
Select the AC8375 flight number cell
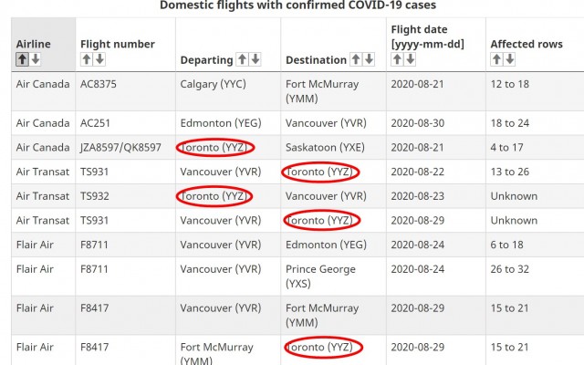[99, 84]
